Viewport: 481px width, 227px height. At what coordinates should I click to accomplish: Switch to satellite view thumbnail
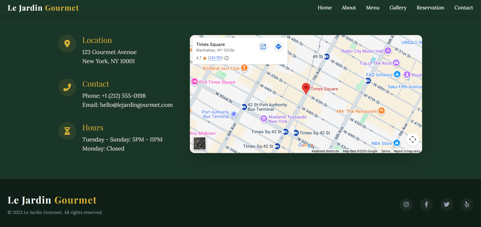(200, 143)
